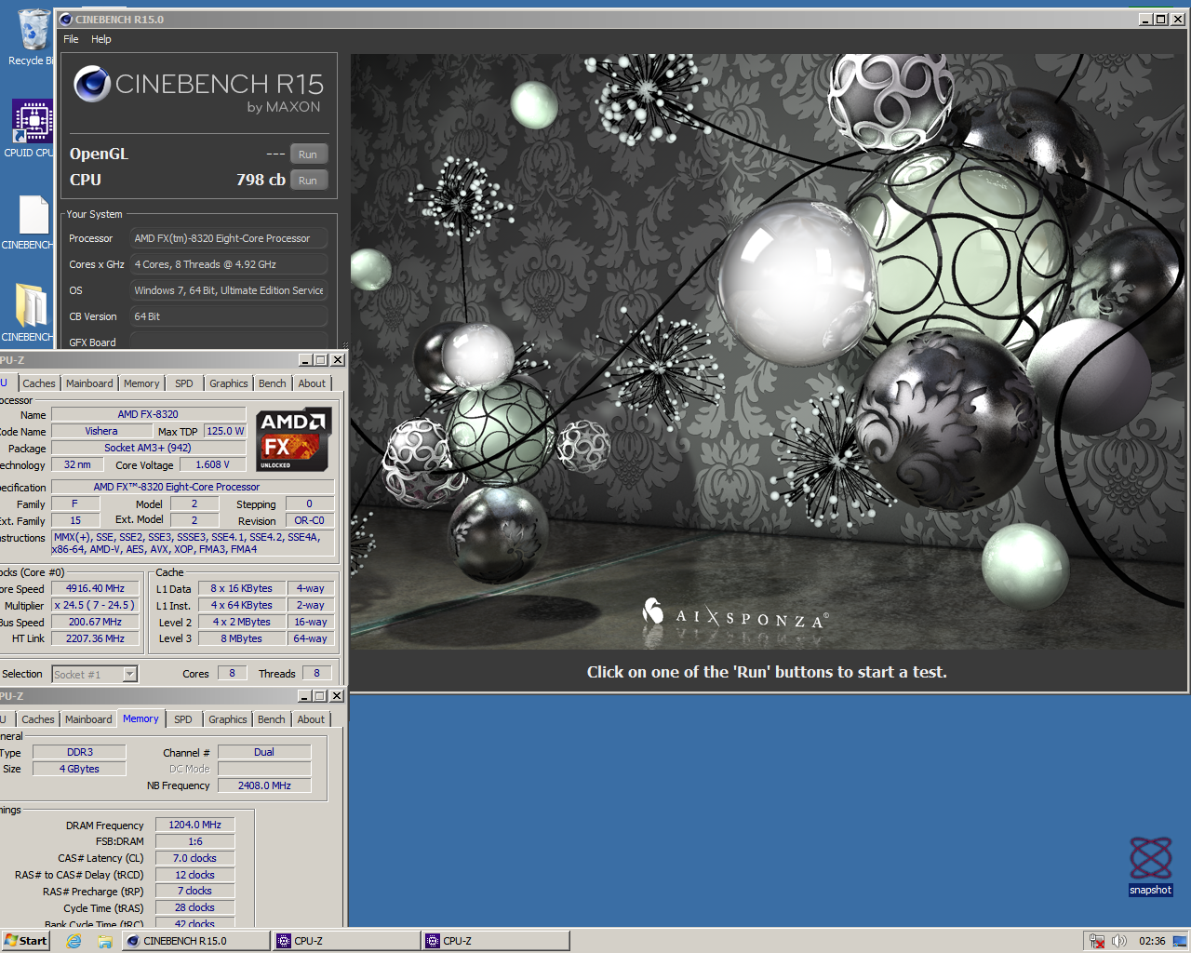Select Graphics tab in the lower CPU-Z window

click(228, 719)
